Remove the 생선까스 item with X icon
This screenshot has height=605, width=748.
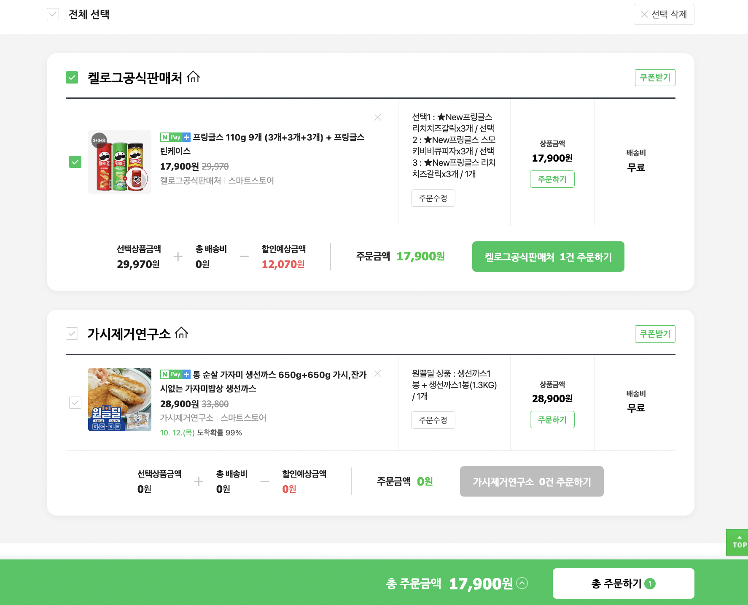[x=378, y=373]
